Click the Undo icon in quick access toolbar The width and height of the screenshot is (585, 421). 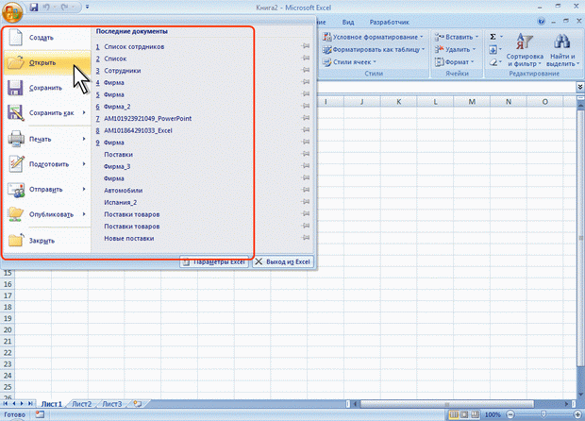pos(46,7)
